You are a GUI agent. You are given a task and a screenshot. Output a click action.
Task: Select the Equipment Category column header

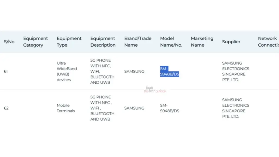point(35,42)
